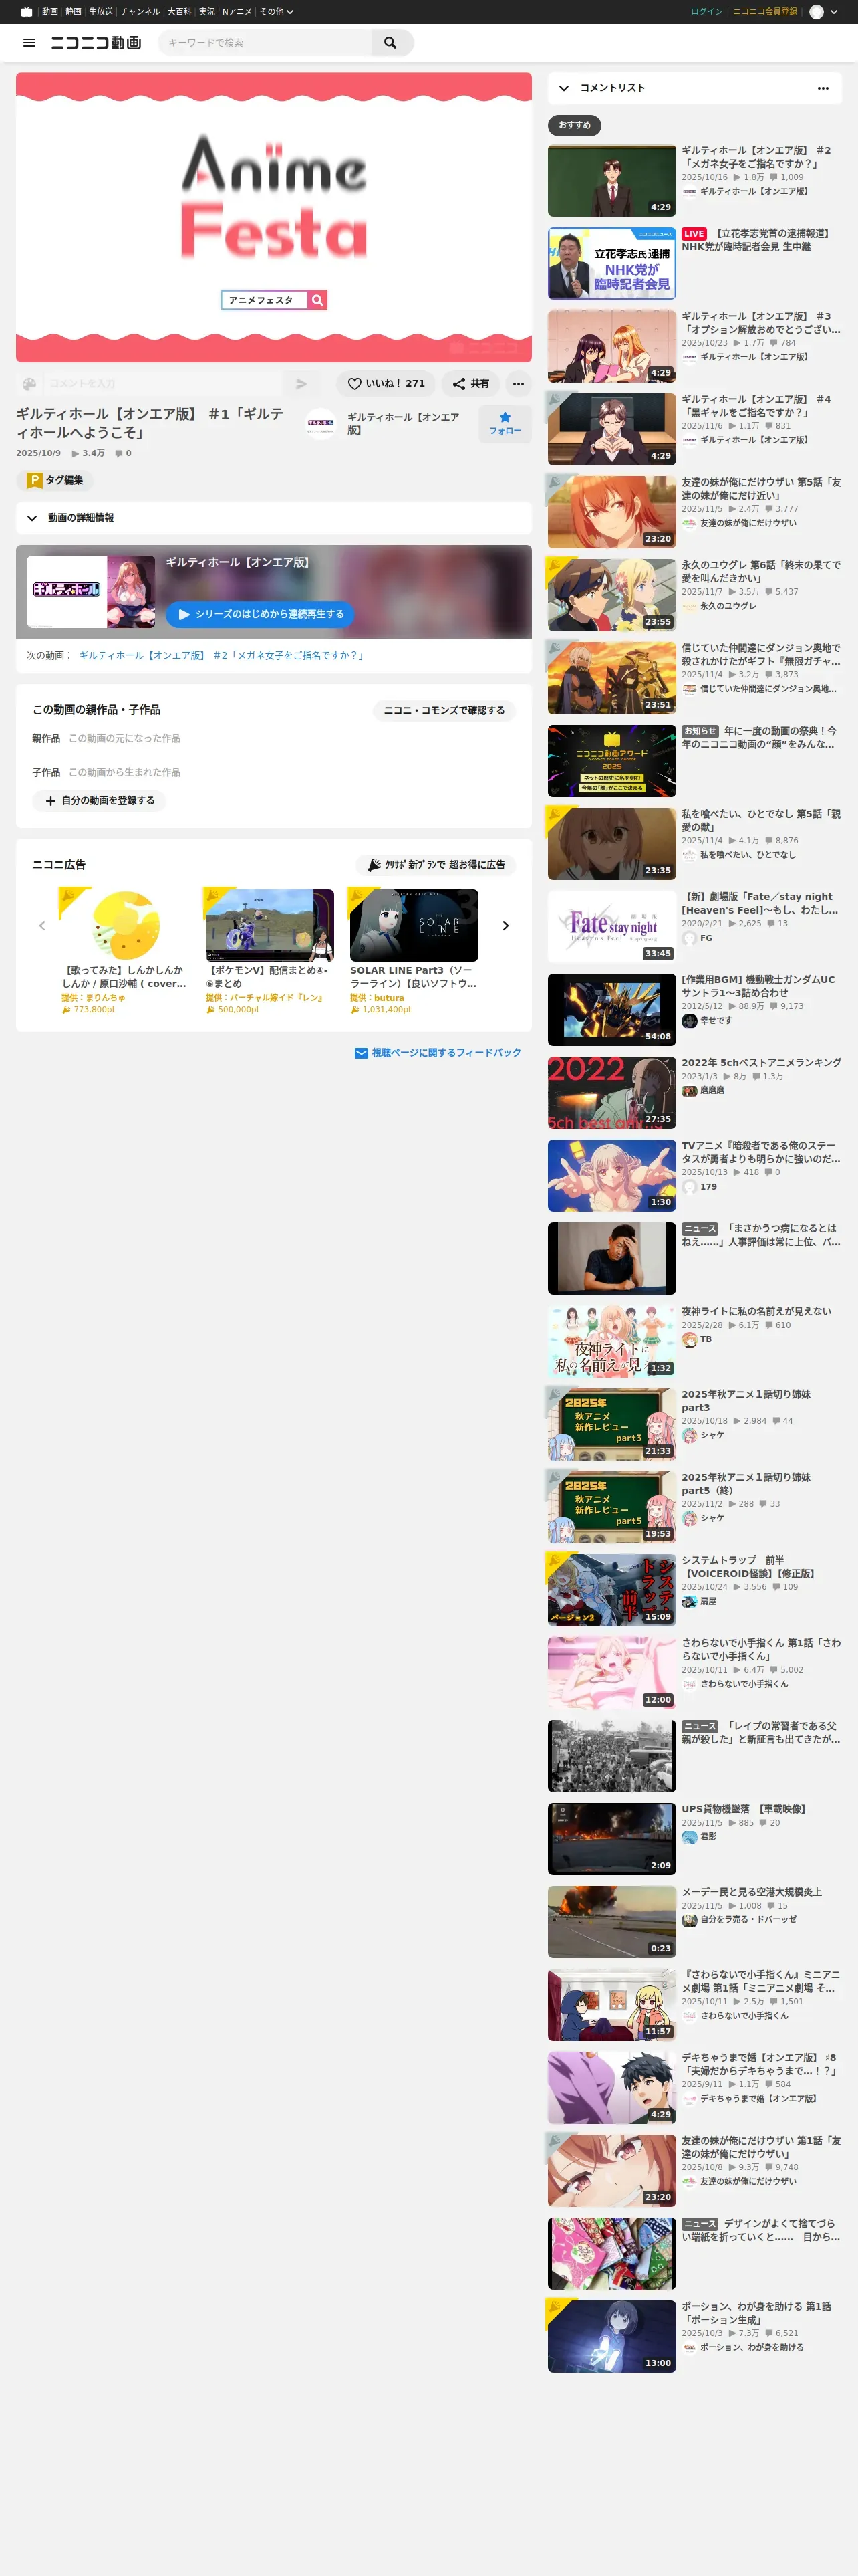Expand the account chevron beside the avatar
The width and height of the screenshot is (858, 2576).
[834, 12]
